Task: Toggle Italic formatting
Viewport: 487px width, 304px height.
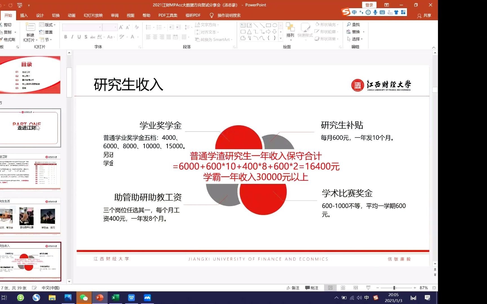Action: (x=72, y=37)
